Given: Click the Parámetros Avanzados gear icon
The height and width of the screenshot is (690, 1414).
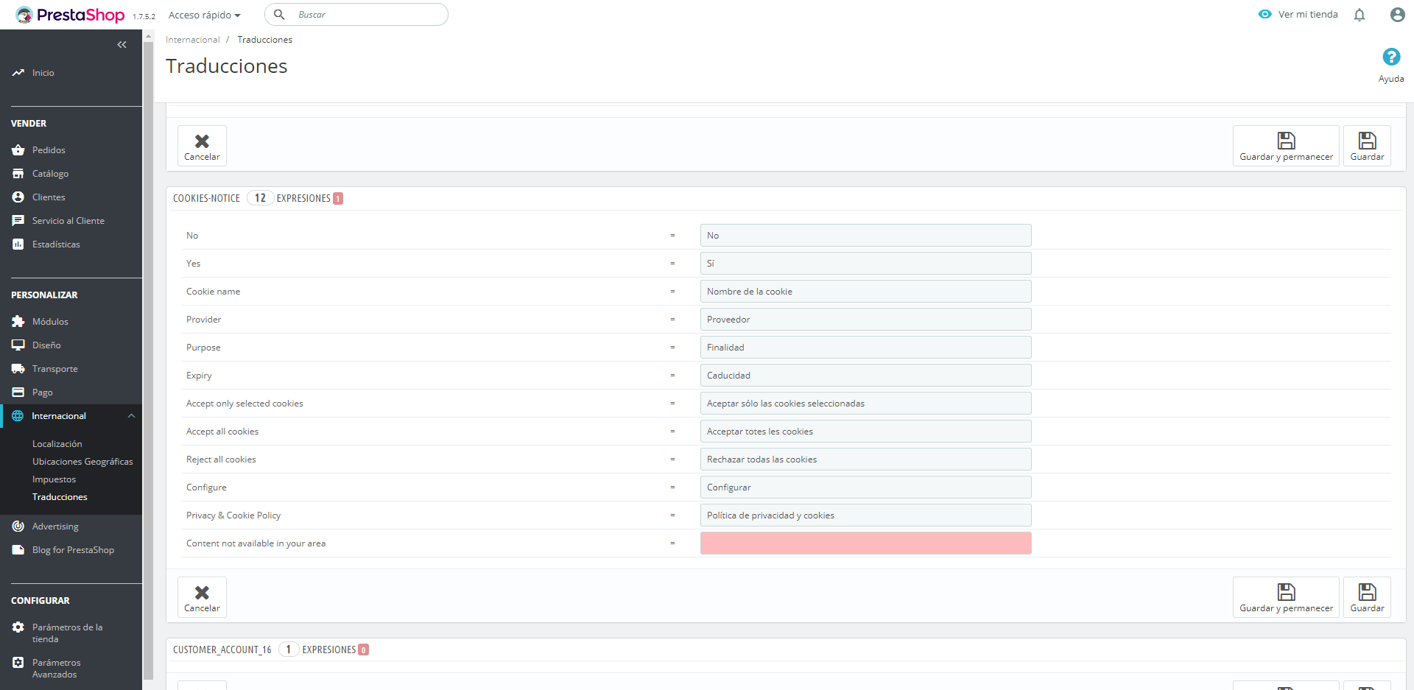Looking at the screenshot, I should click(18, 663).
